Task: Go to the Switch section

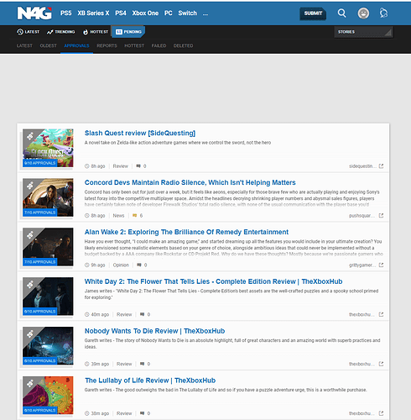Action: click(188, 13)
